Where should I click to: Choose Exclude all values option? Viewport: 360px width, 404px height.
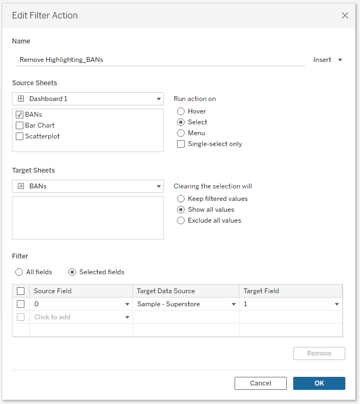(x=181, y=220)
